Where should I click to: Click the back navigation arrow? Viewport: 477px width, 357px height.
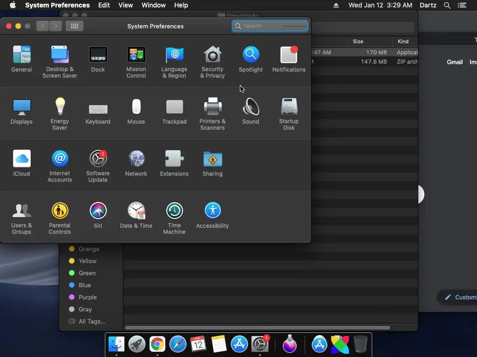42,26
